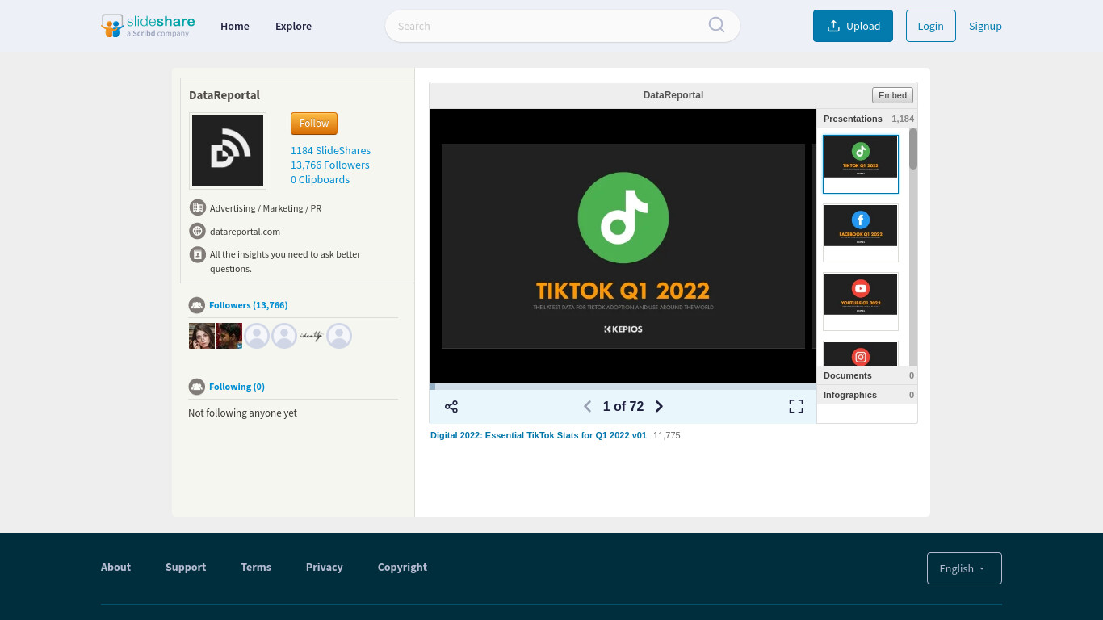Open the Signup link
Viewport: 1103px width, 620px height.
point(985,26)
